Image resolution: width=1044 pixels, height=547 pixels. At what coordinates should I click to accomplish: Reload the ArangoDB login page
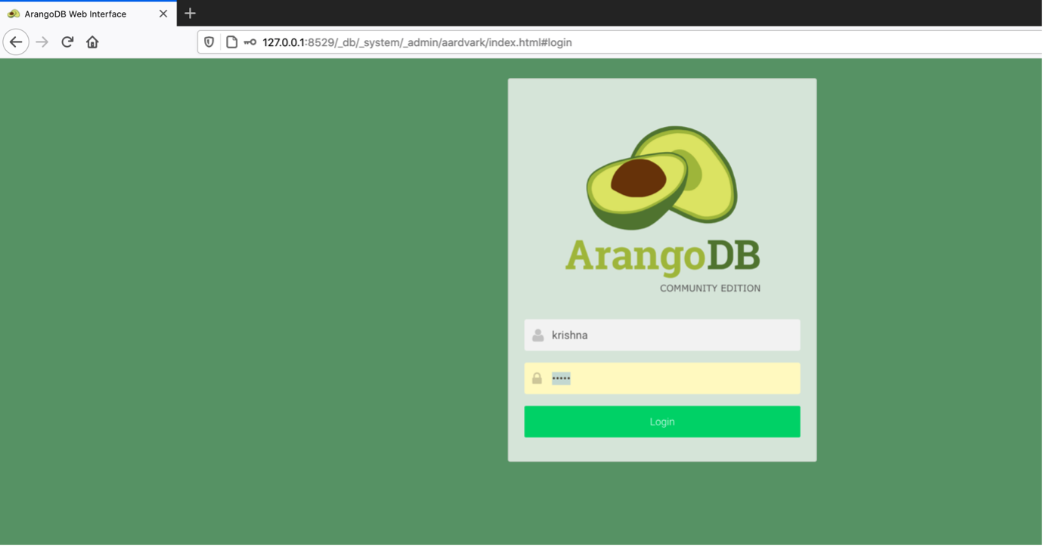click(67, 42)
